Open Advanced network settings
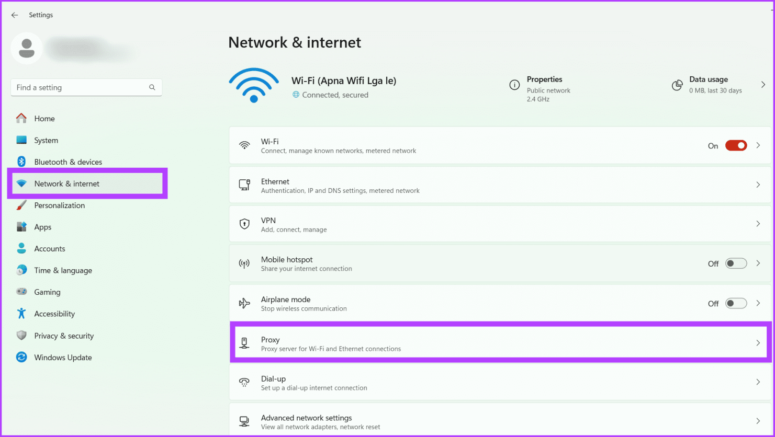775x437 pixels. click(500, 422)
